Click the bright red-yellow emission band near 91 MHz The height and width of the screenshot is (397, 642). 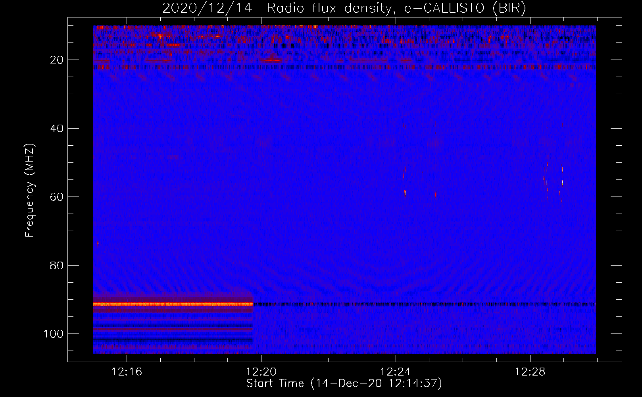point(173,304)
